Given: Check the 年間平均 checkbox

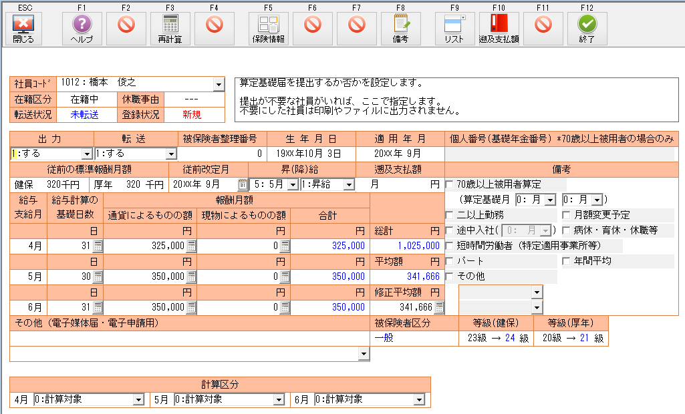Looking at the screenshot, I should pos(566,261).
